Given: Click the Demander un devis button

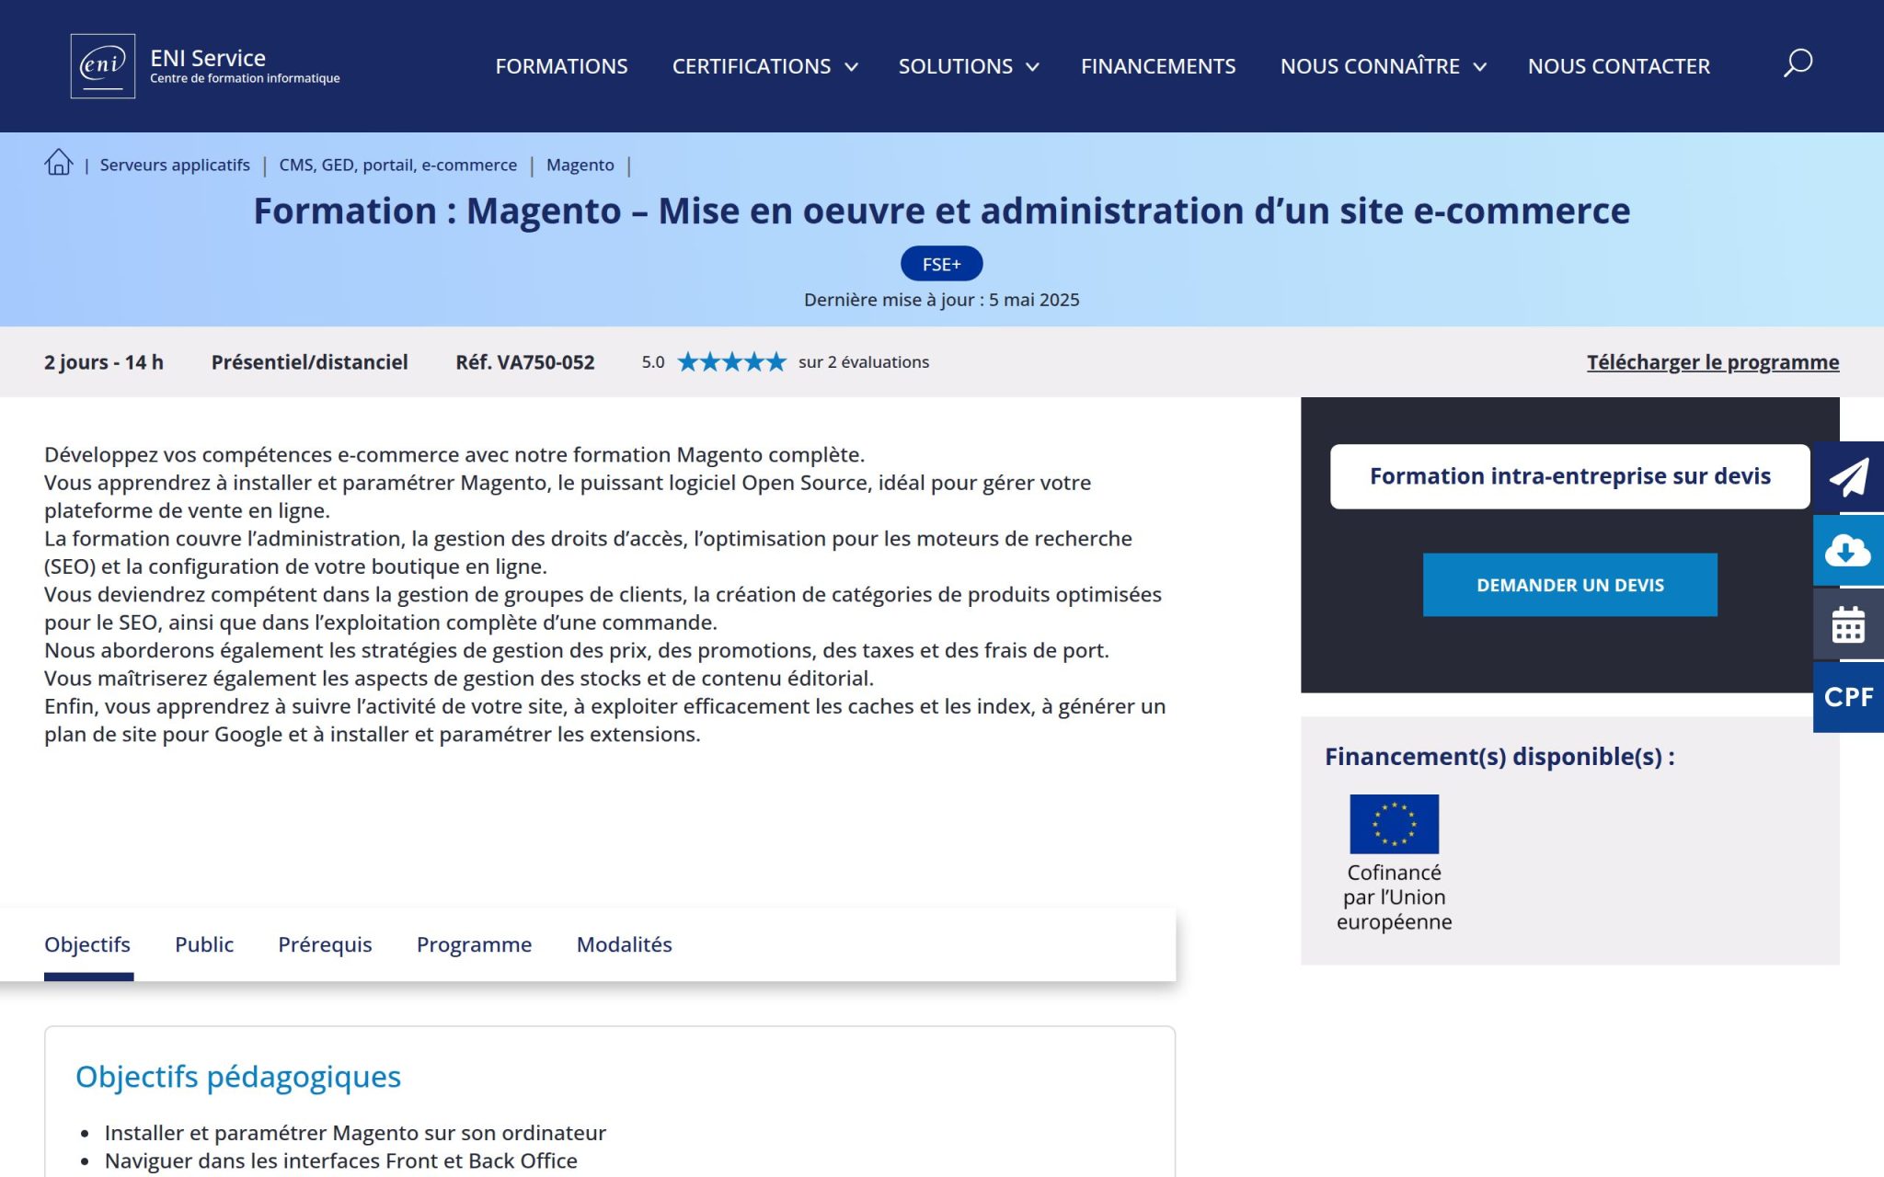Looking at the screenshot, I should (x=1569, y=585).
